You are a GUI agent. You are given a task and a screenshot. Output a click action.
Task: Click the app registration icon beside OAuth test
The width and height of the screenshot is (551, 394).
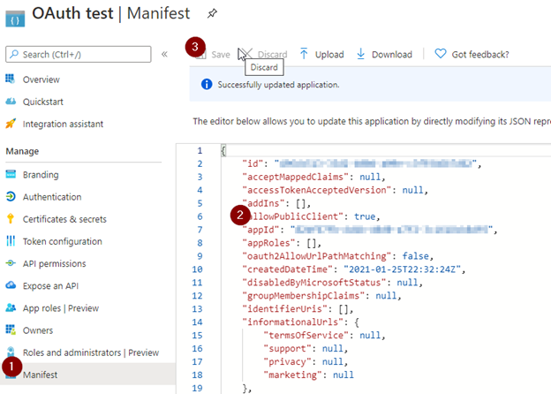[x=15, y=19]
